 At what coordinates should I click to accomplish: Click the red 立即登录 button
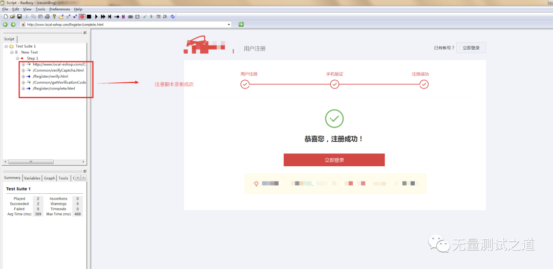tap(334, 160)
